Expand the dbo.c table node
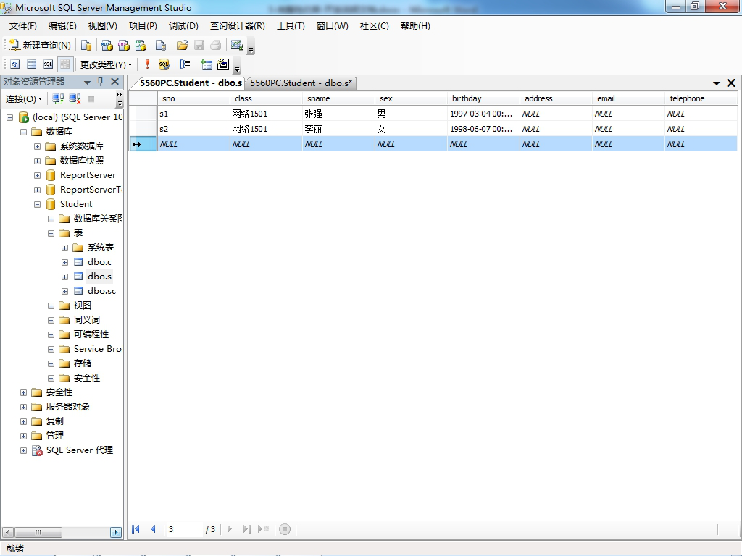This screenshot has height=556, width=742. click(64, 262)
